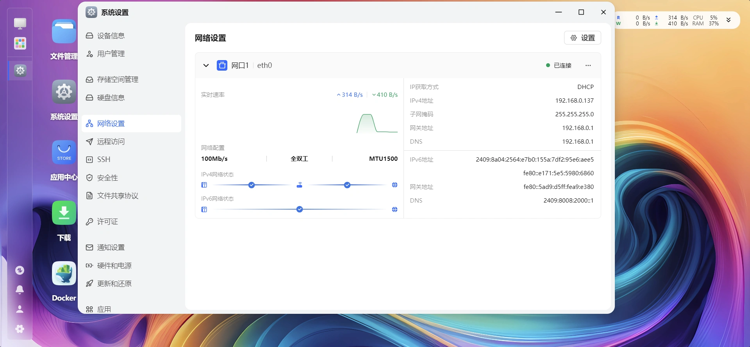Viewport: 750px width, 347px height.
Task: Click the app grid launcher icon
Action: [x=20, y=43]
